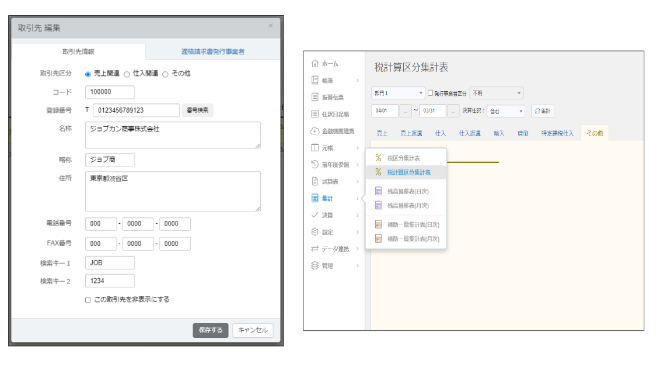The width and height of the screenshot is (660, 367).
Task: Click the date picker button after 03/31
Action: click(453, 111)
